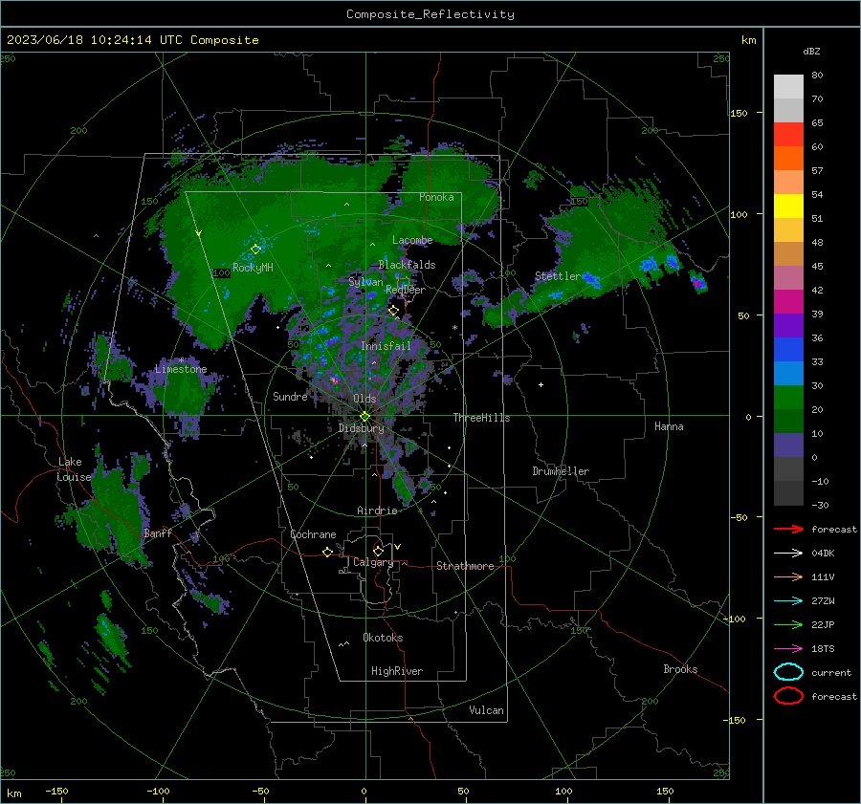Click the Drumheller city label
The height and width of the screenshot is (804, 861).
[561, 471]
